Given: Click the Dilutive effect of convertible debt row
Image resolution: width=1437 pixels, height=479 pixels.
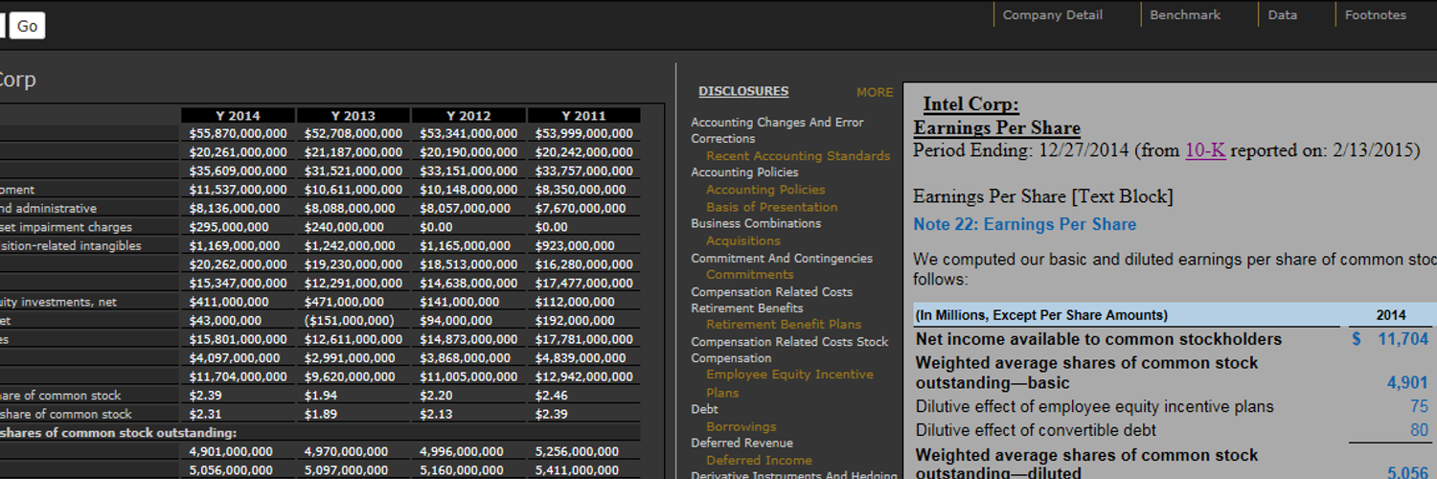Looking at the screenshot, I should click(1175, 430).
